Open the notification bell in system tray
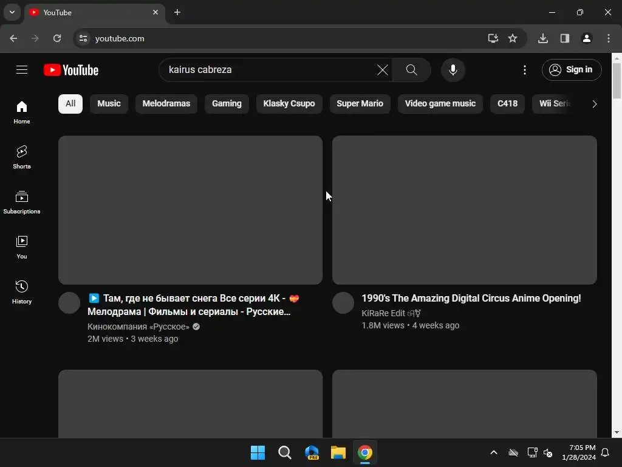 click(x=606, y=452)
